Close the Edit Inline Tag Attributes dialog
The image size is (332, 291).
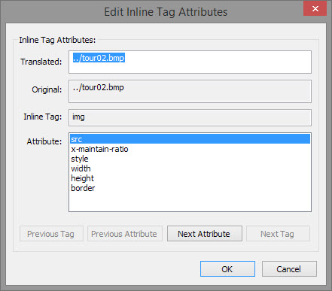coord(315,9)
